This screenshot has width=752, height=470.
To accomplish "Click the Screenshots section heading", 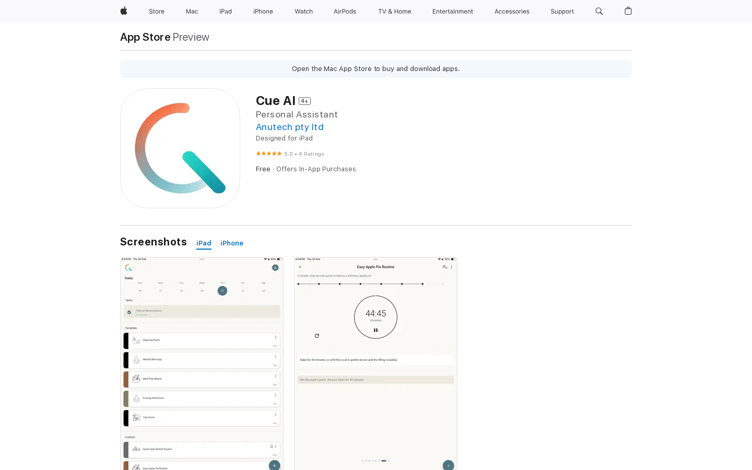I will pyautogui.click(x=154, y=242).
